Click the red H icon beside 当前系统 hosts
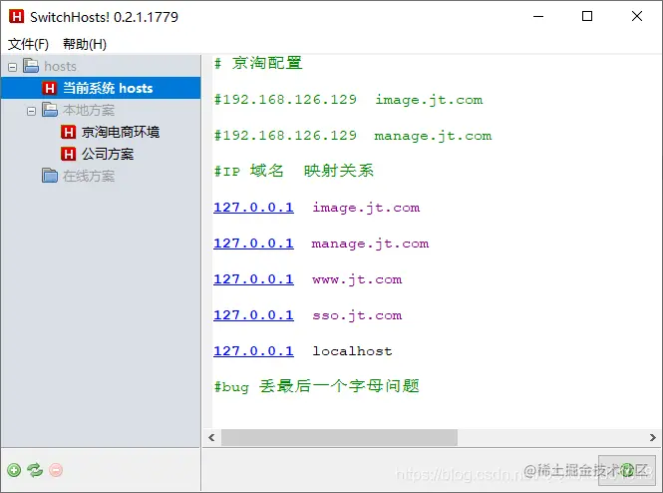This screenshot has height=493, width=663. coord(50,88)
